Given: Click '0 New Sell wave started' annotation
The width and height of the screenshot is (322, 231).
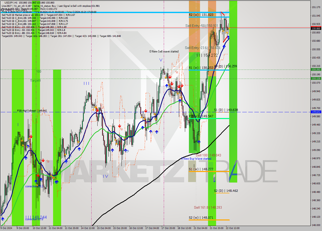Looking at the screenshot, I should coord(164,51).
